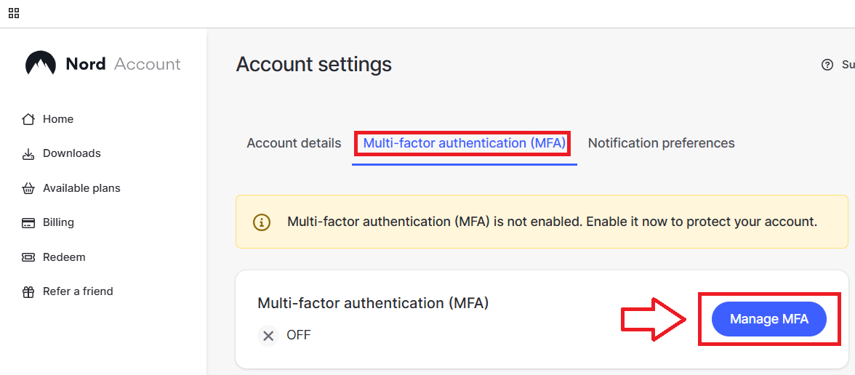Click the Nord Account wordmark text
Image resolution: width=855 pixels, height=375 pixels.
click(123, 64)
